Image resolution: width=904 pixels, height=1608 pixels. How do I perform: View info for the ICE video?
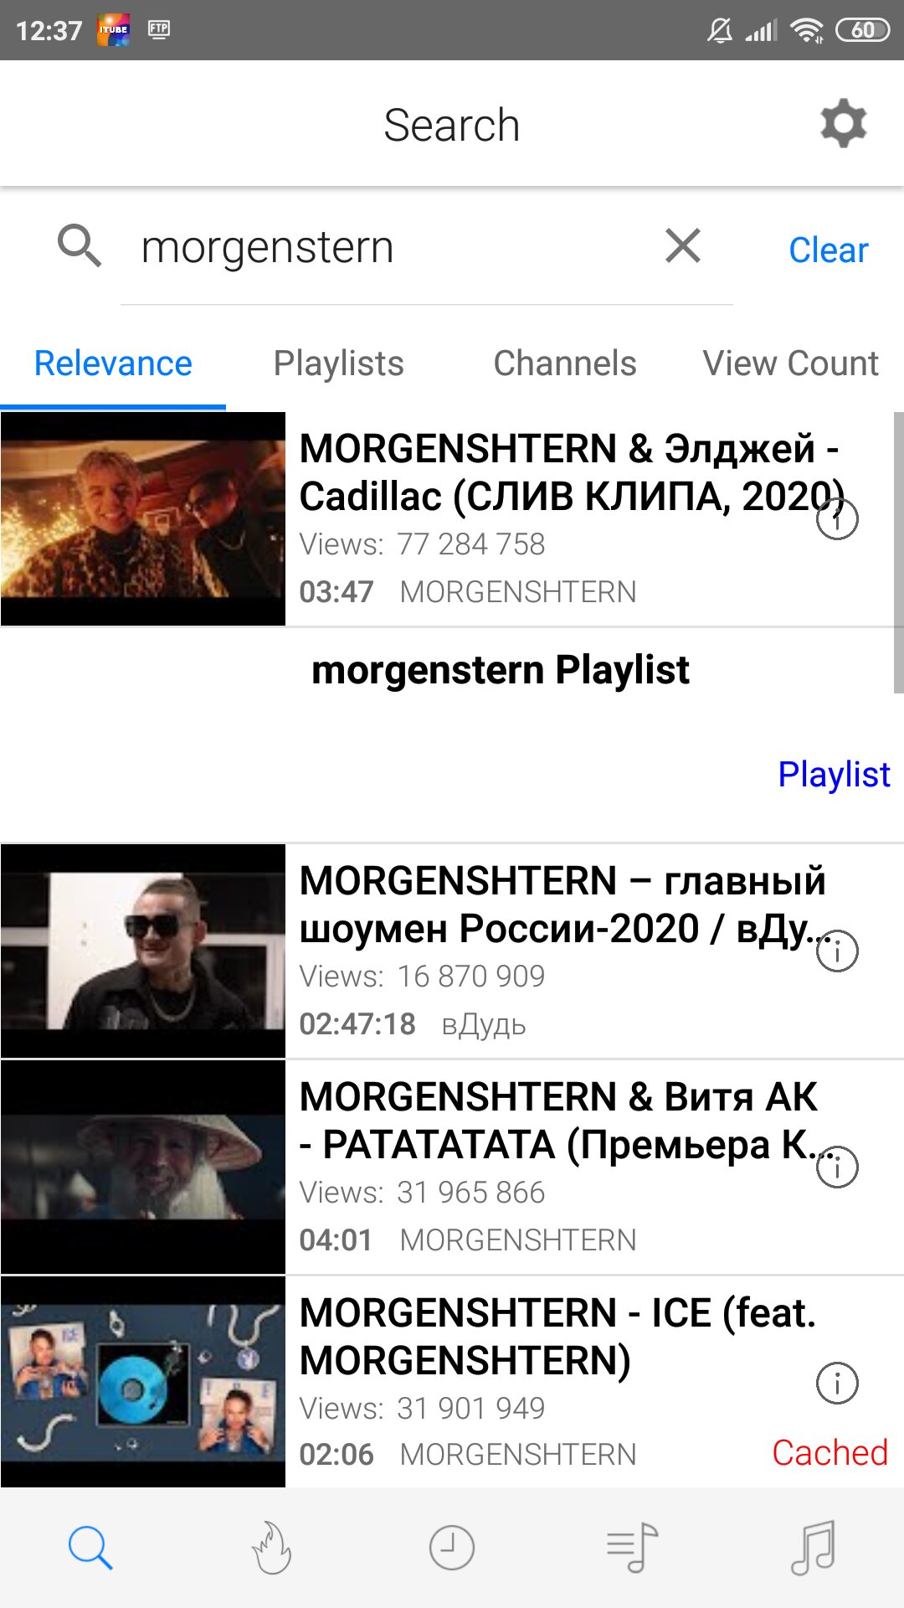pos(837,1384)
